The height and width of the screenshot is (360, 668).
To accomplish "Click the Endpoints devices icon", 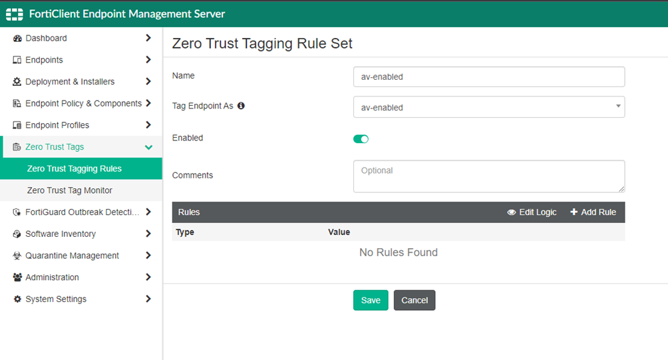I will (17, 60).
